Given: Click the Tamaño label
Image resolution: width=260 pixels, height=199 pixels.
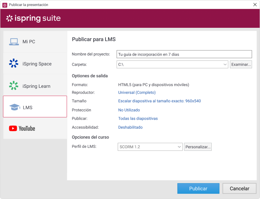Looking at the screenshot, I should click(79, 101).
